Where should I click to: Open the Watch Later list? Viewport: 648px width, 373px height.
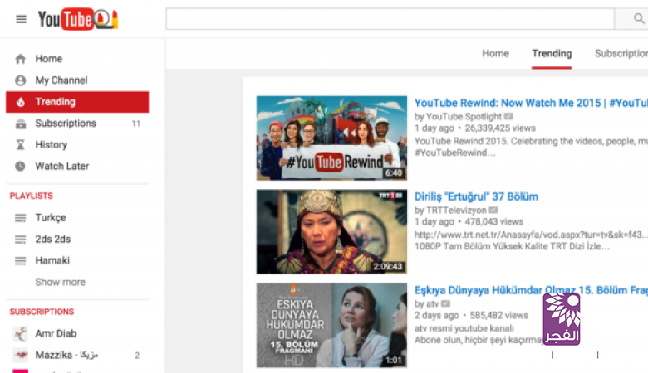pos(61,167)
